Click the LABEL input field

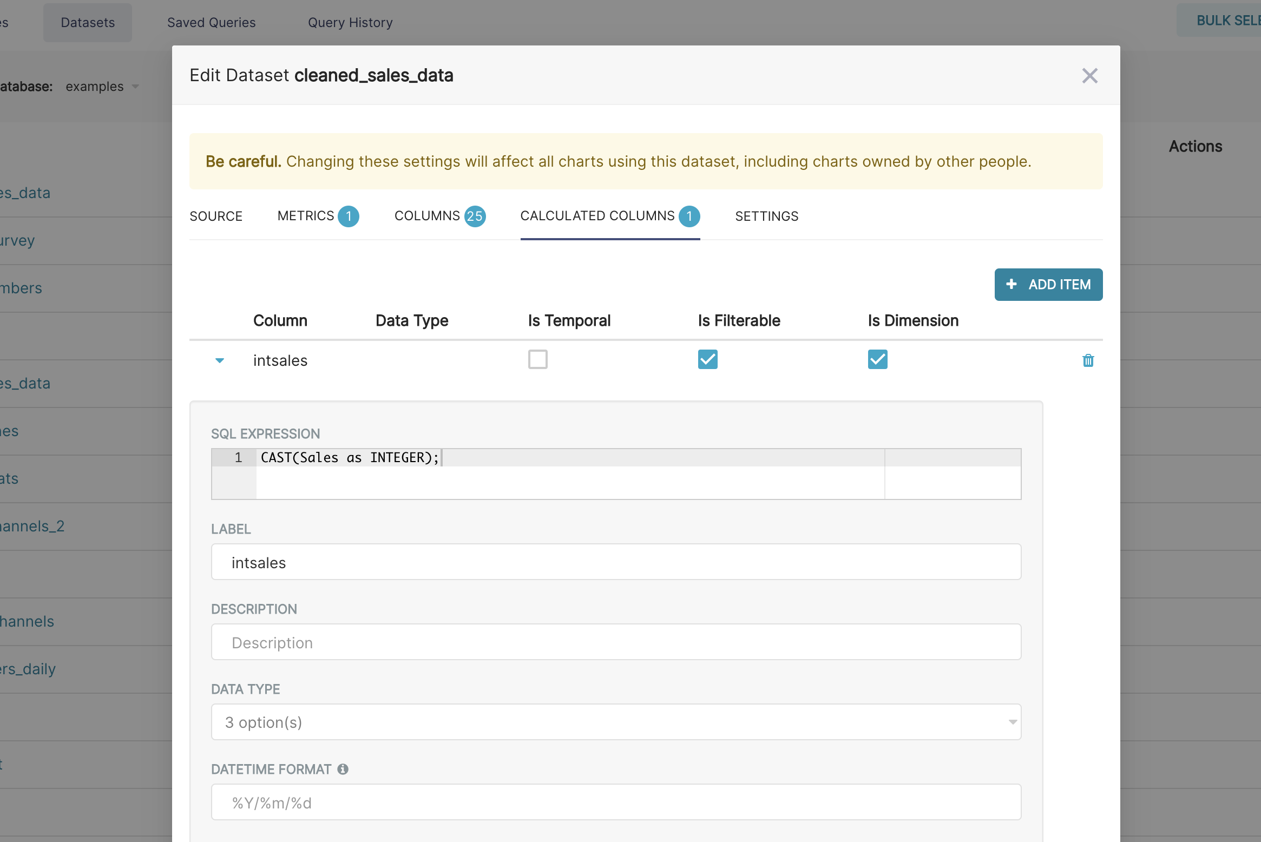(615, 562)
